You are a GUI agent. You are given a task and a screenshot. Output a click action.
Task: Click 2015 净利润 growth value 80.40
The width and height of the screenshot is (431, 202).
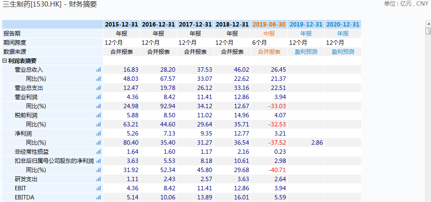coord(131,143)
